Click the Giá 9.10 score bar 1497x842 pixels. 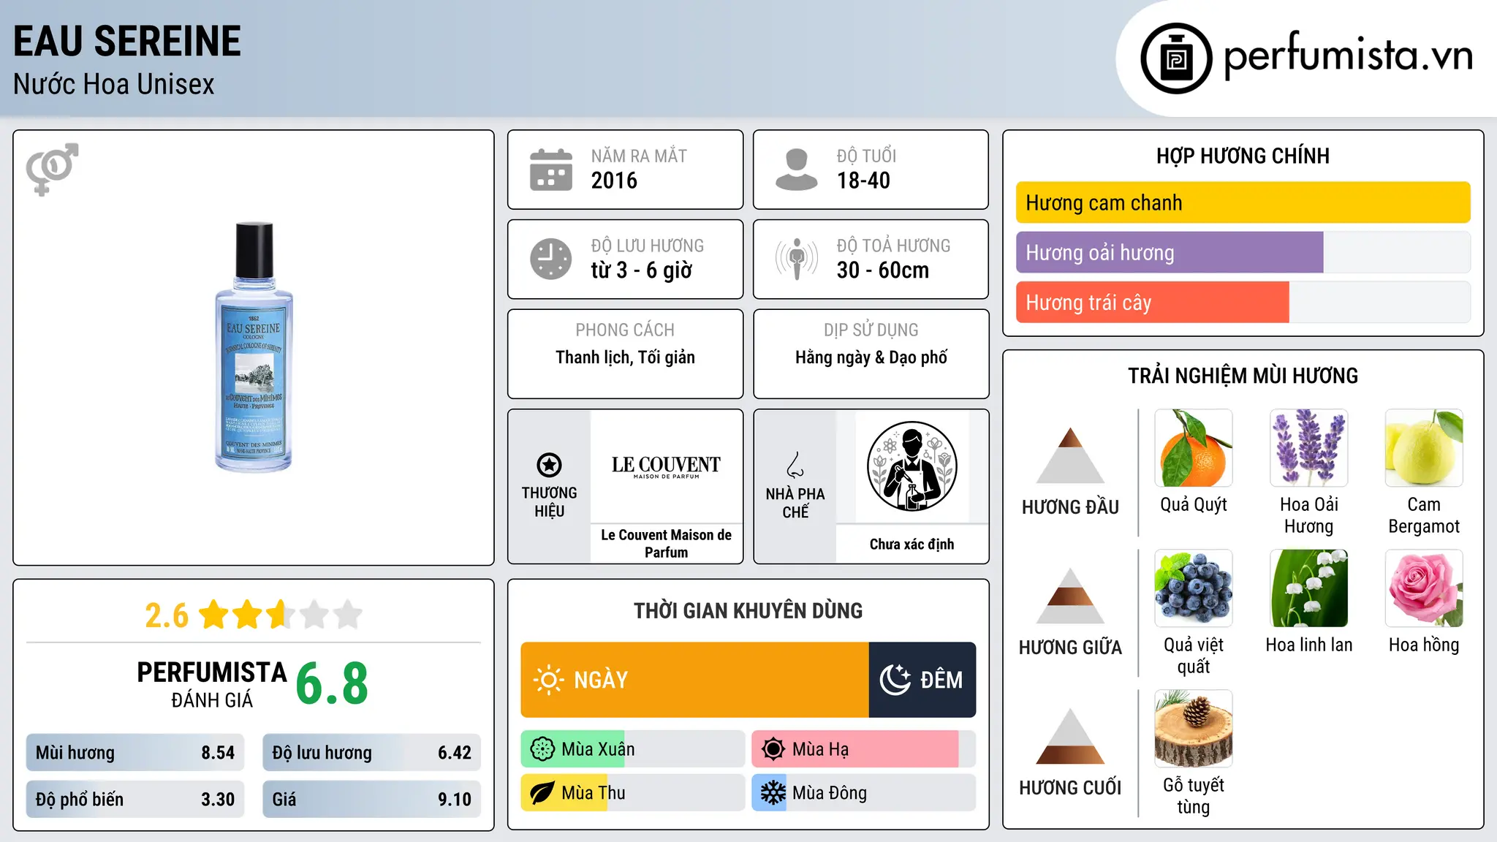point(371,800)
